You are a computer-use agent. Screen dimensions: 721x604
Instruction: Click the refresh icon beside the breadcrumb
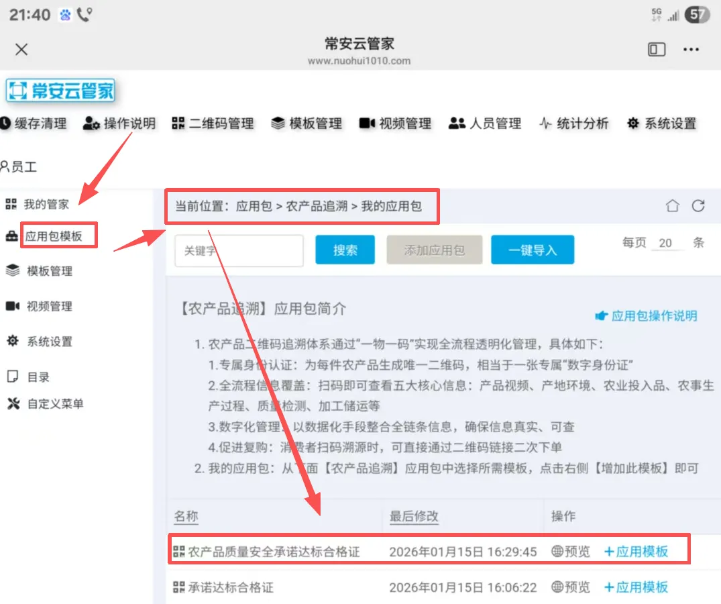point(698,206)
